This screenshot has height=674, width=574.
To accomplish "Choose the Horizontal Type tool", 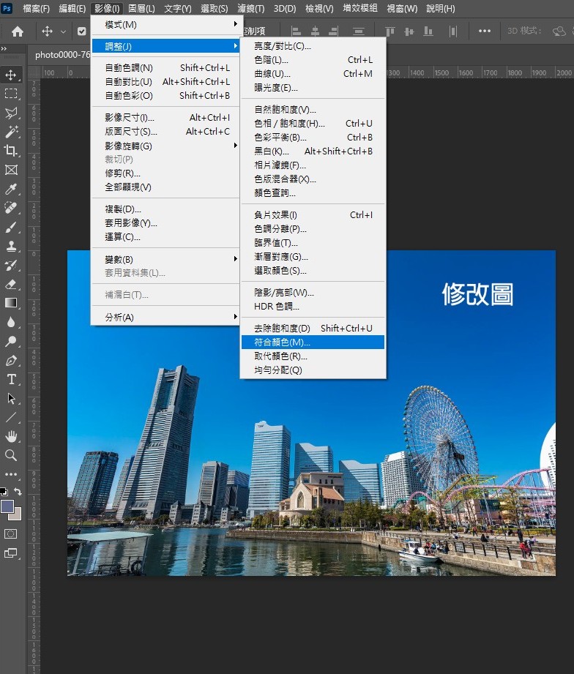I will pos(11,379).
